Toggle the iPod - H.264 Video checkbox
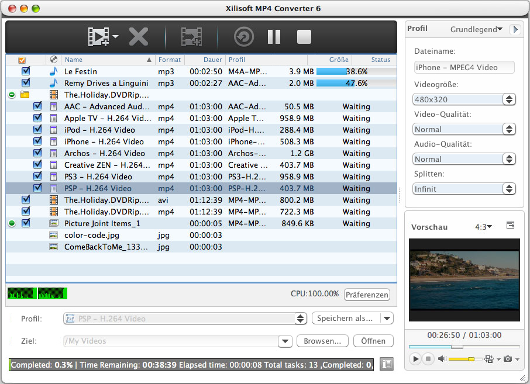 pyautogui.click(x=37, y=129)
